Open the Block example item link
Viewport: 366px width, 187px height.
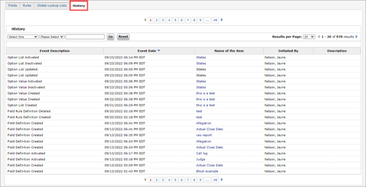(207, 171)
